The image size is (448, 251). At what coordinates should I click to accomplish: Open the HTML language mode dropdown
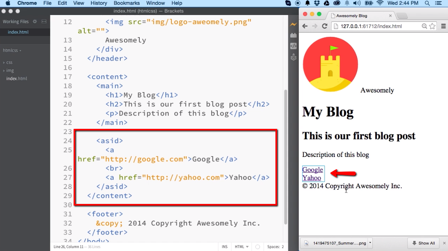click(x=241, y=247)
